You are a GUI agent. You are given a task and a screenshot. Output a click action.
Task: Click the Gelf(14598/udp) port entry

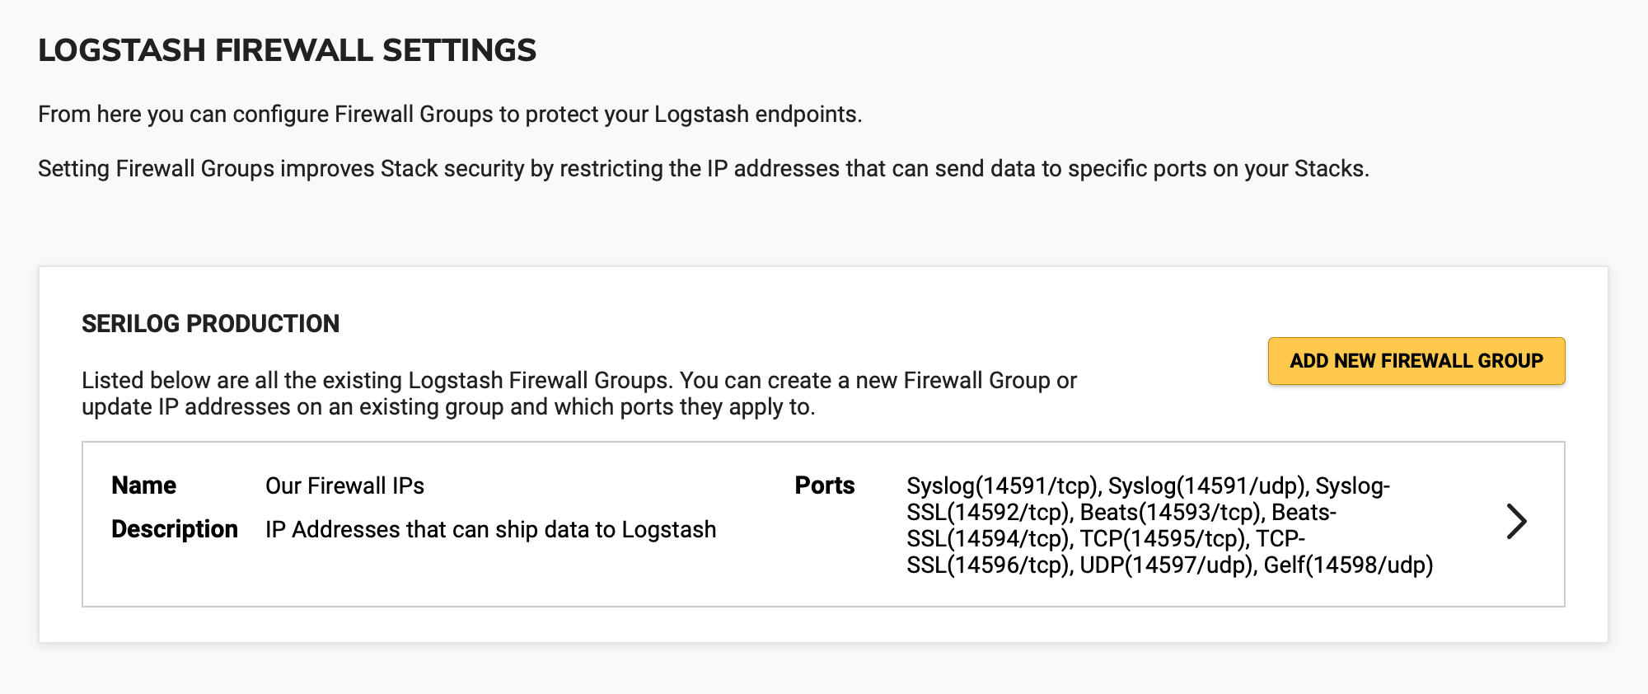tap(1351, 566)
